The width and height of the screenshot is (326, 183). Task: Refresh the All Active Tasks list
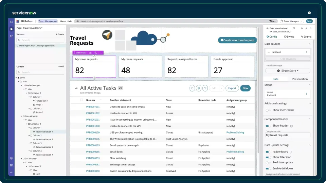tap(192, 88)
